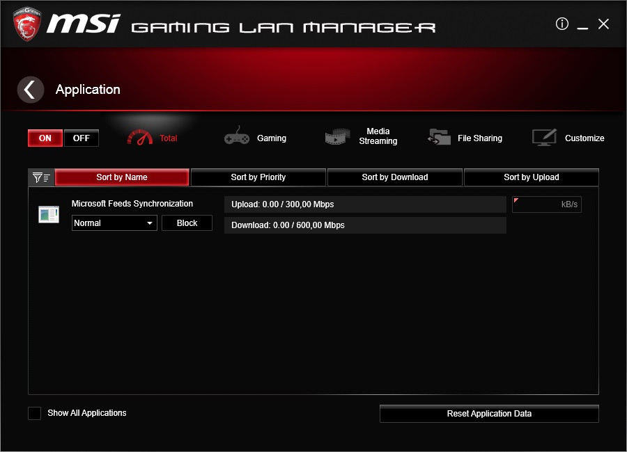Open the info icon in title bar
This screenshot has height=452, width=627.
[562, 24]
